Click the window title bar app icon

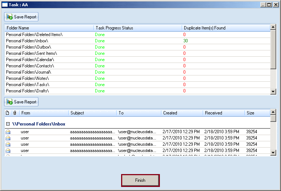click(5, 5)
